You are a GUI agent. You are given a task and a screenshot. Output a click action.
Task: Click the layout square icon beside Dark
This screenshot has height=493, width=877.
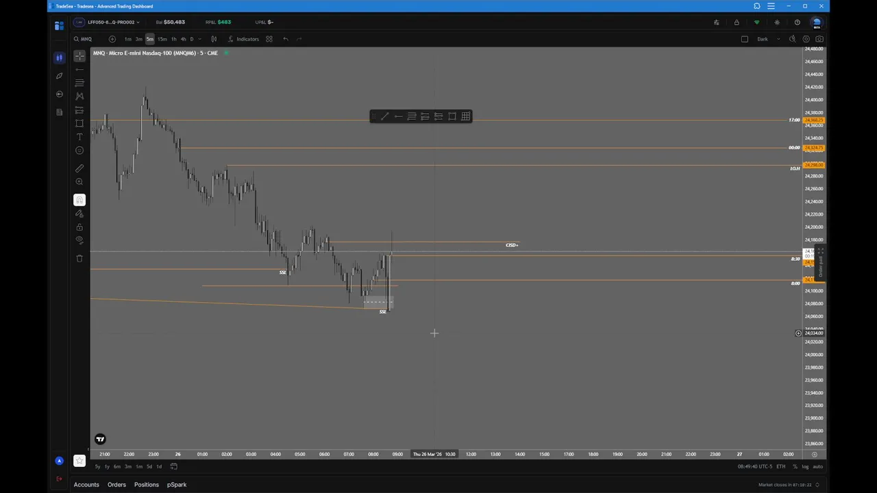[745, 39]
